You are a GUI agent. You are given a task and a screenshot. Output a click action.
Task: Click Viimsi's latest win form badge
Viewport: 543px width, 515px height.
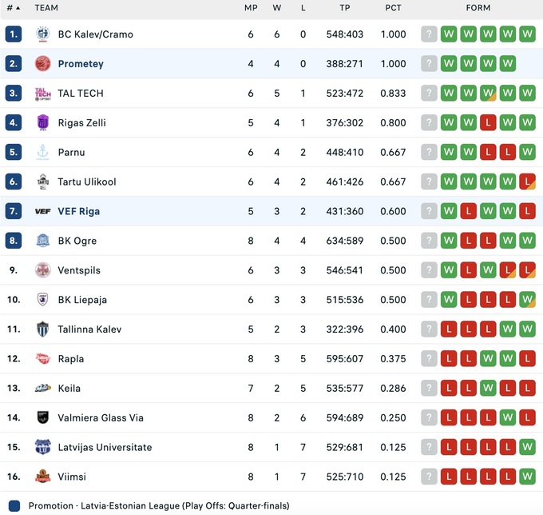click(x=527, y=477)
